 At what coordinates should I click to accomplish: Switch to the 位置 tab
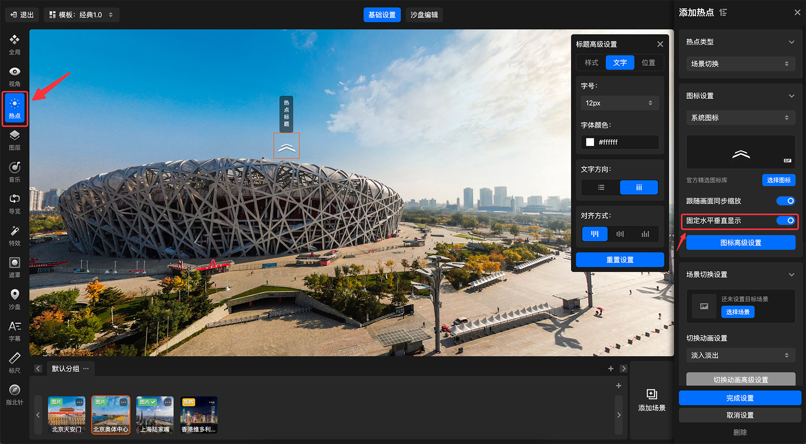648,63
